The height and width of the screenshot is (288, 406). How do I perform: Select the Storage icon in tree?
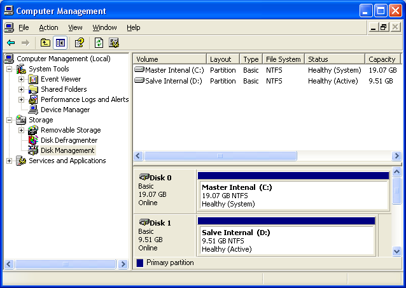(x=21, y=120)
